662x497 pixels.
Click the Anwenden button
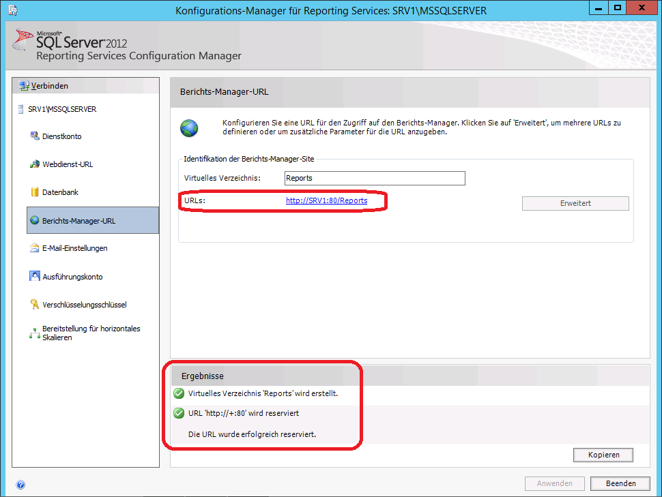(x=555, y=483)
